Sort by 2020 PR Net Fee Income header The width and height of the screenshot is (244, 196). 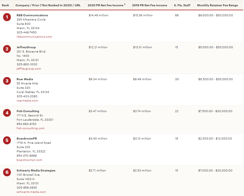pyautogui.click(x=106, y=5)
